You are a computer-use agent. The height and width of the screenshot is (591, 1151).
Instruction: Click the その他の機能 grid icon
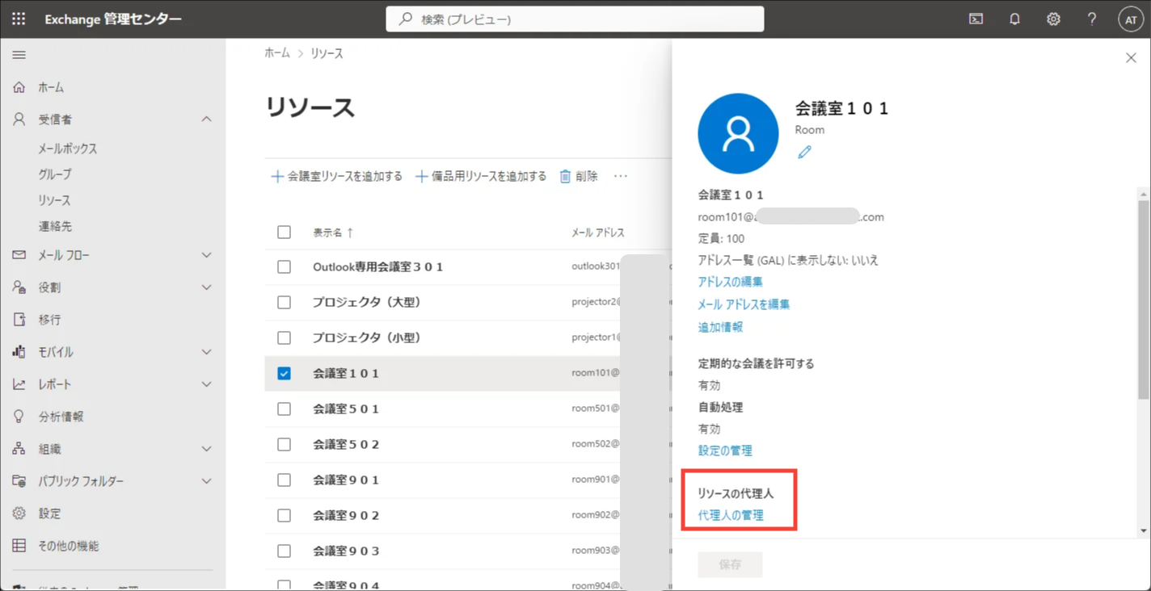[x=19, y=546]
